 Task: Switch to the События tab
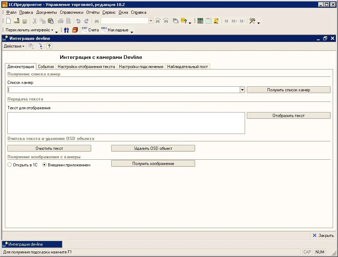click(x=46, y=67)
